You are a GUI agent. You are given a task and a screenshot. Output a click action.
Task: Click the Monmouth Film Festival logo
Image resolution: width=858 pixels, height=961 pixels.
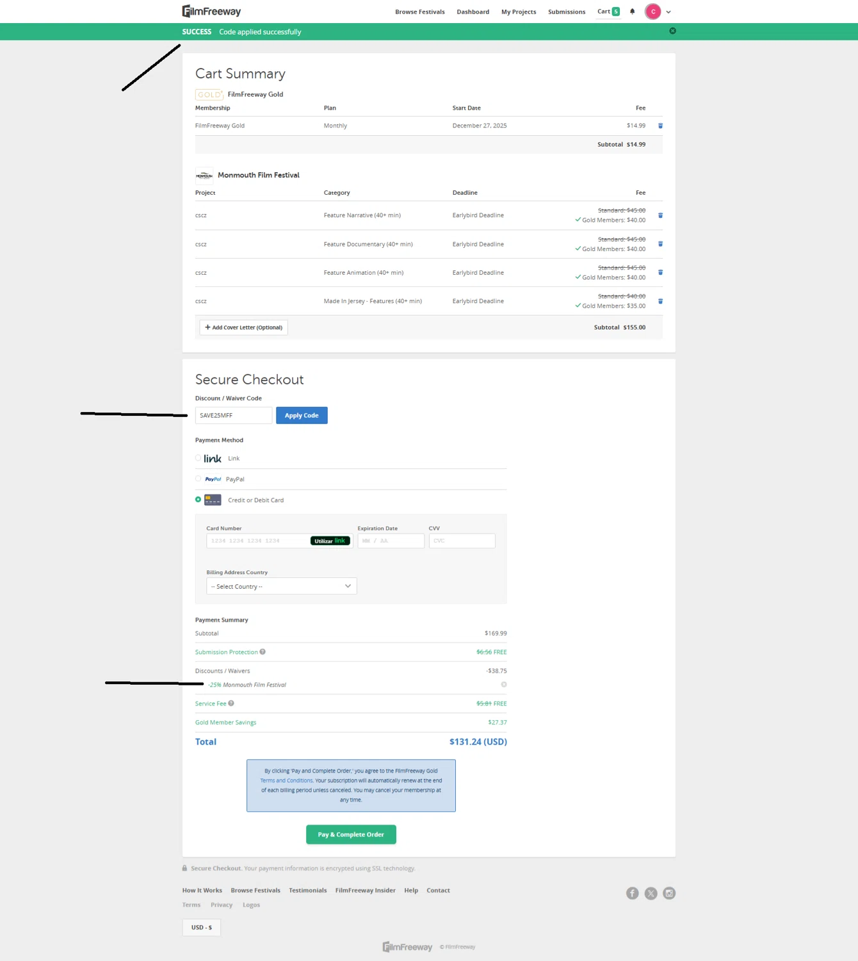(204, 176)
